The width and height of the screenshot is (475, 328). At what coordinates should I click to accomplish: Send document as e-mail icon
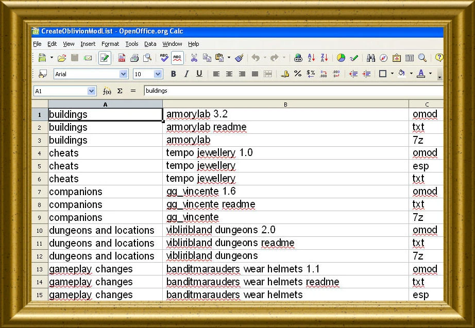(x=88, y=58)
